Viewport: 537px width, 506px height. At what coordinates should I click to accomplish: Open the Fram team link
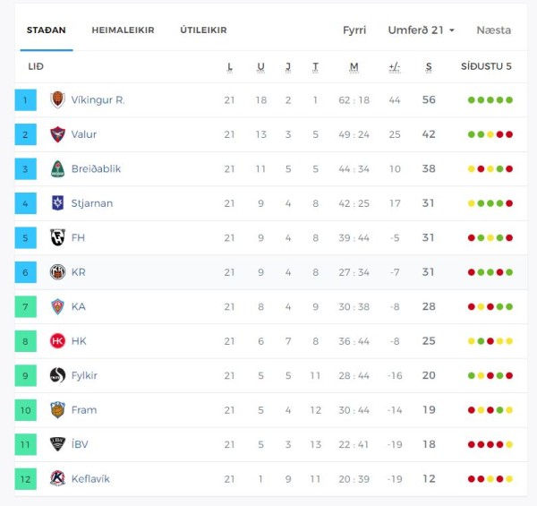[x=84, y=410]
